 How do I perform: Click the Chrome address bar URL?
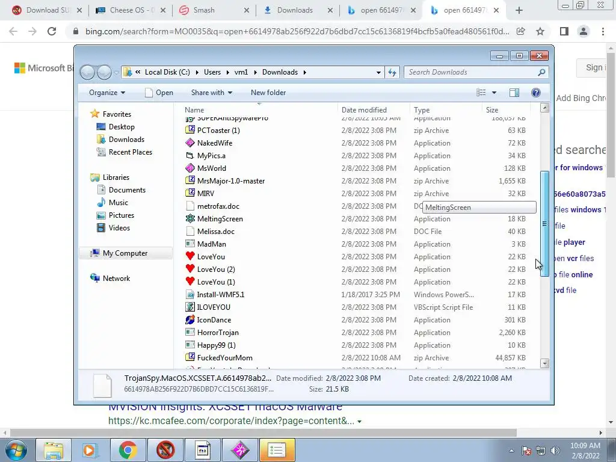click(x=297, y=31)
